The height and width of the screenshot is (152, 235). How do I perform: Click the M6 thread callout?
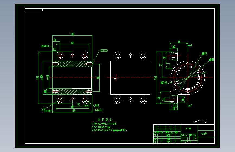tap(45, 92)
